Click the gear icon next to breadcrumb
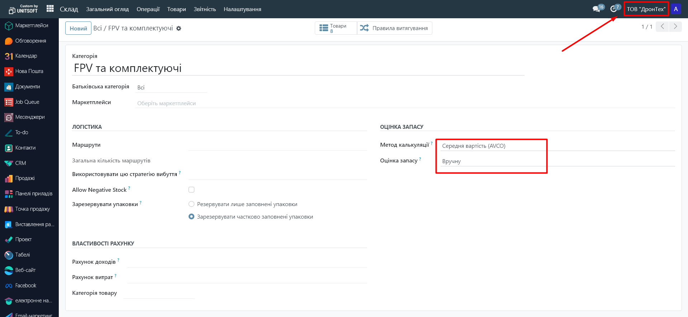Image resolution: width=688 pixels, height=317 pixels. click(179, 29)
